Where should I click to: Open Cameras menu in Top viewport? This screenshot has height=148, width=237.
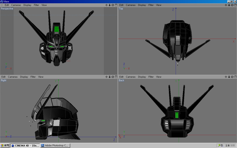click(x=131, y=5)
